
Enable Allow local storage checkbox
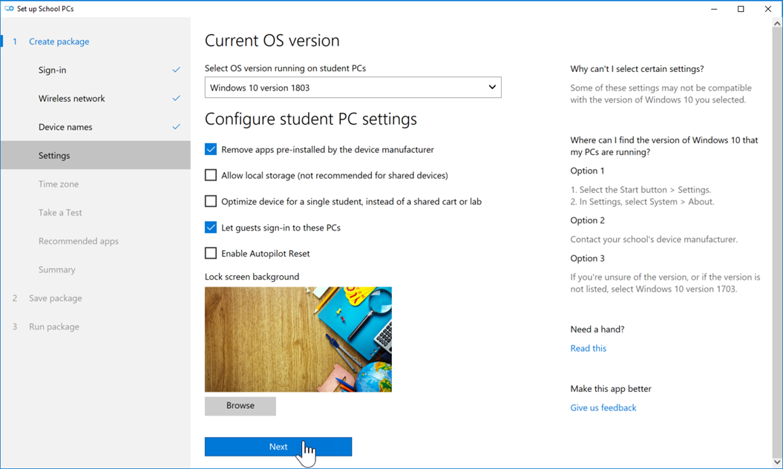[x=211, y=175]
